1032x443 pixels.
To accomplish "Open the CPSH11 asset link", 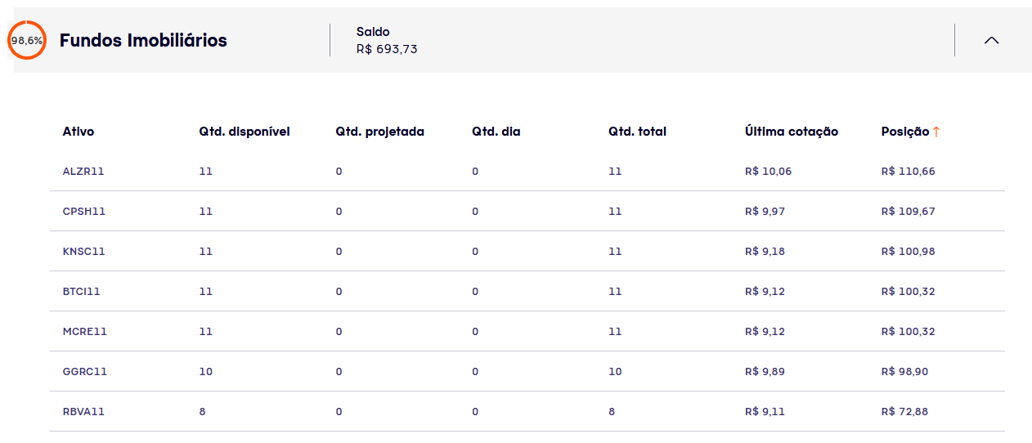I will click(84, 212).
